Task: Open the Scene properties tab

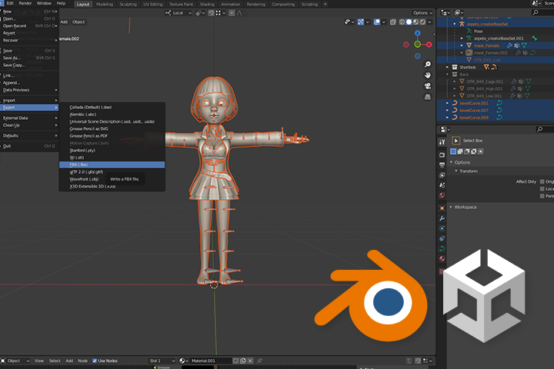Action: [x=442, y=185]
